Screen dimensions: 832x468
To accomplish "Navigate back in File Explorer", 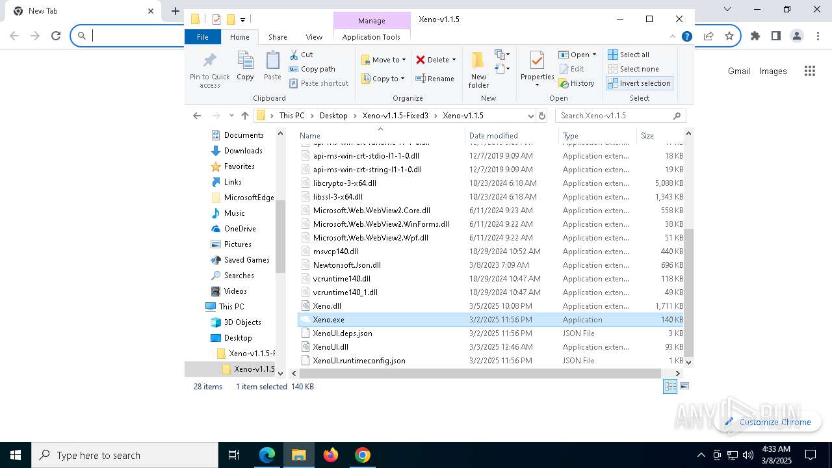I will point(197,116).
